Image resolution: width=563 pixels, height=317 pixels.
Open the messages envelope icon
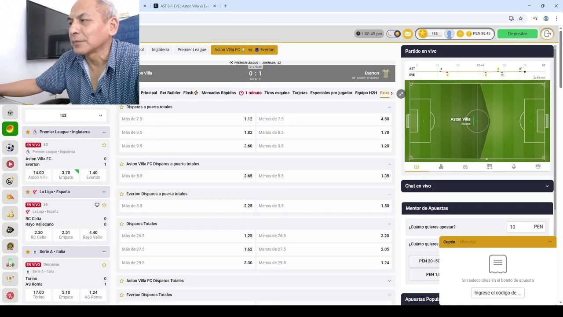pos(408,34)
